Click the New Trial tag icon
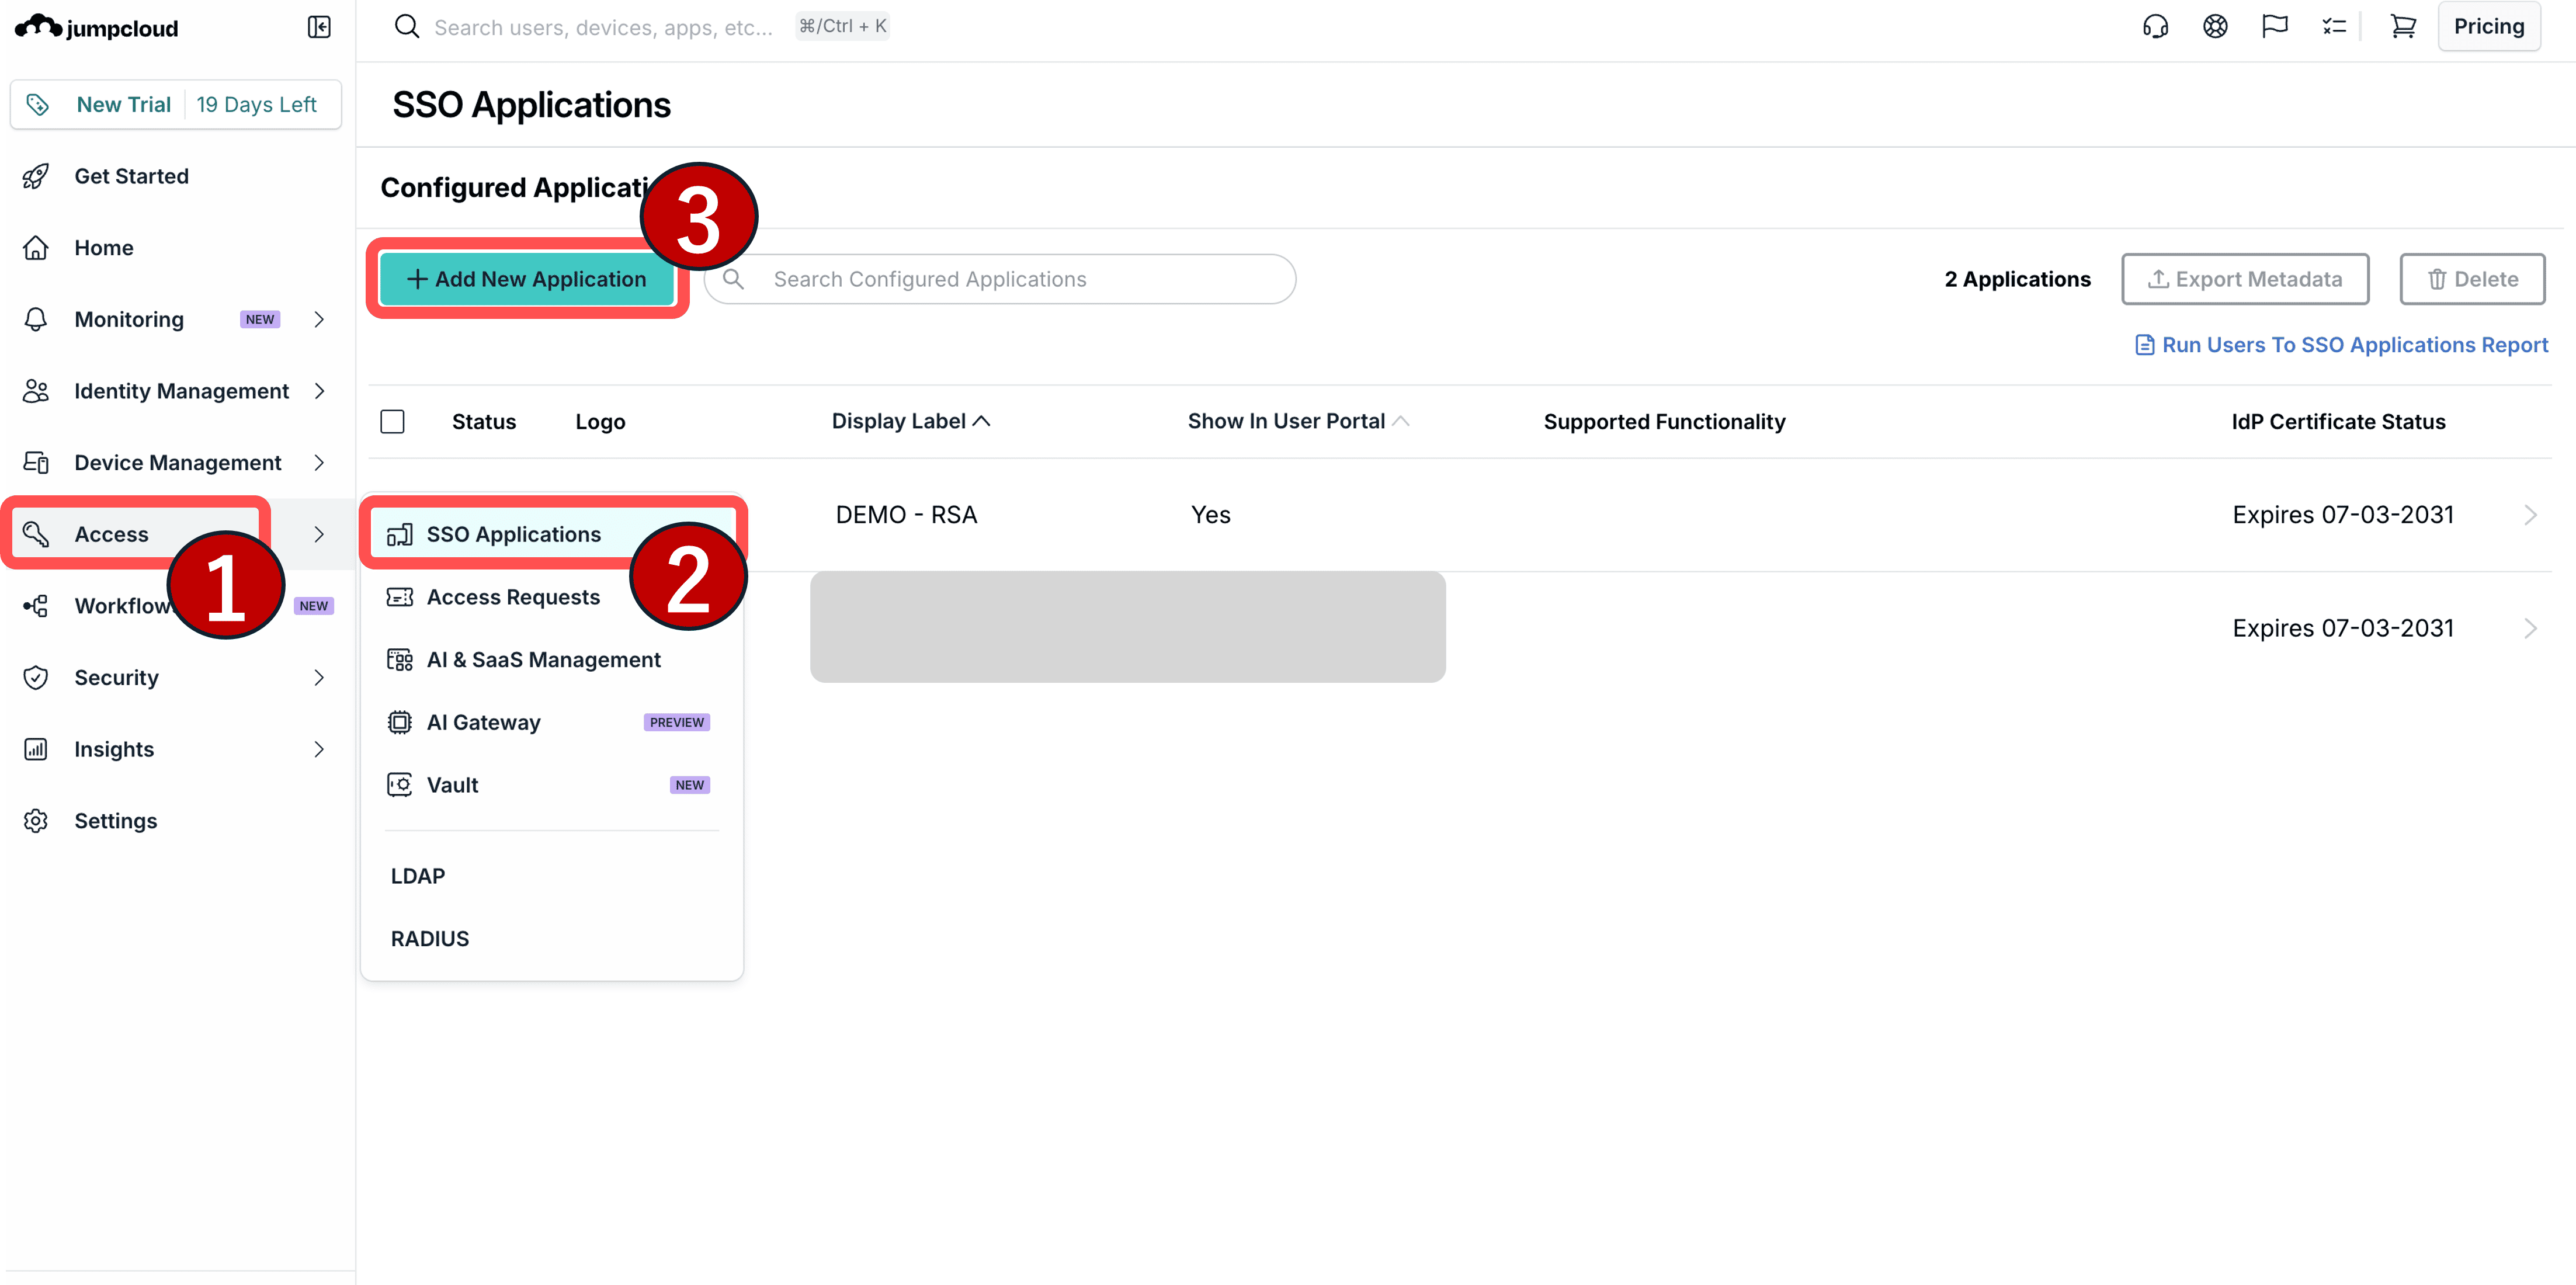This screenshot has width=2576, height=1285. pos(38,104)
